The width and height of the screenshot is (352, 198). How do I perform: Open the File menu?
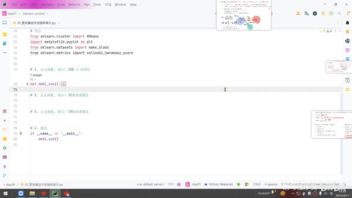tap(14, 4)
